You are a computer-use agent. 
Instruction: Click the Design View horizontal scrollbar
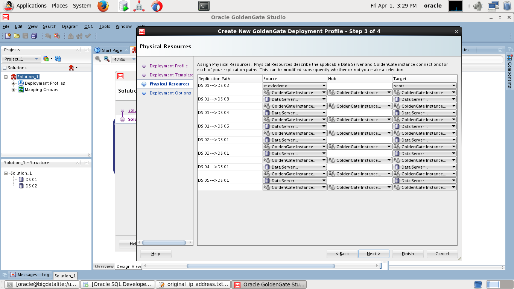pyautogui.click(x=261, y=266)
